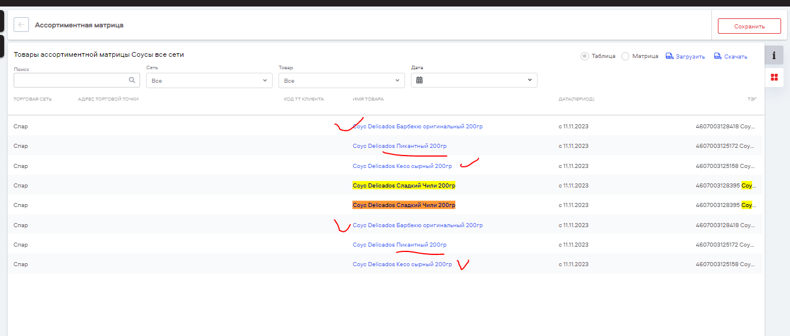Screen dimensions: 790x336
Task: Select the Таблица view radio button
Action: [585, 56]
